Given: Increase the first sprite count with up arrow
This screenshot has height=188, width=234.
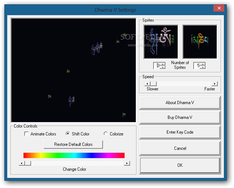Looking at the screenshot, I should [162, 64].
